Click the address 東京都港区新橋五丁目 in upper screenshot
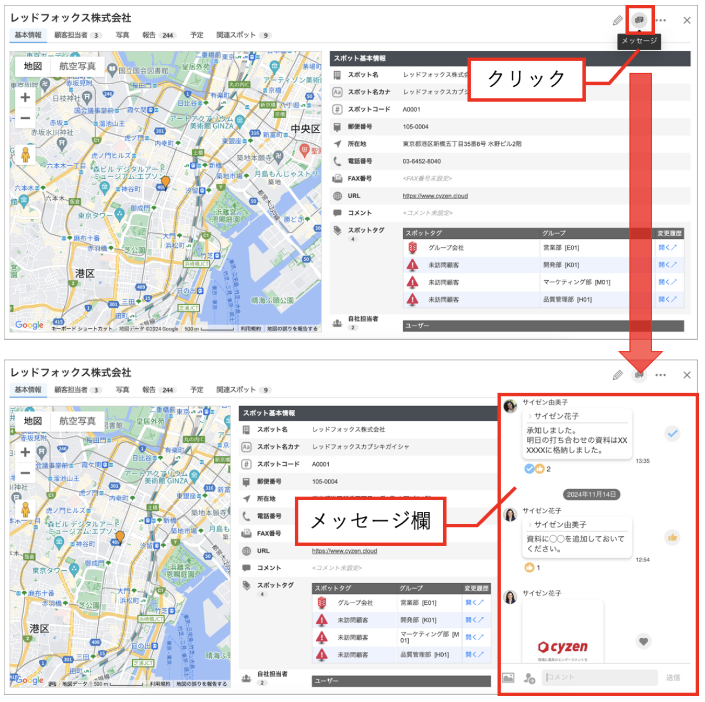The width and height of the screenshot is (705, 702). 462,144
